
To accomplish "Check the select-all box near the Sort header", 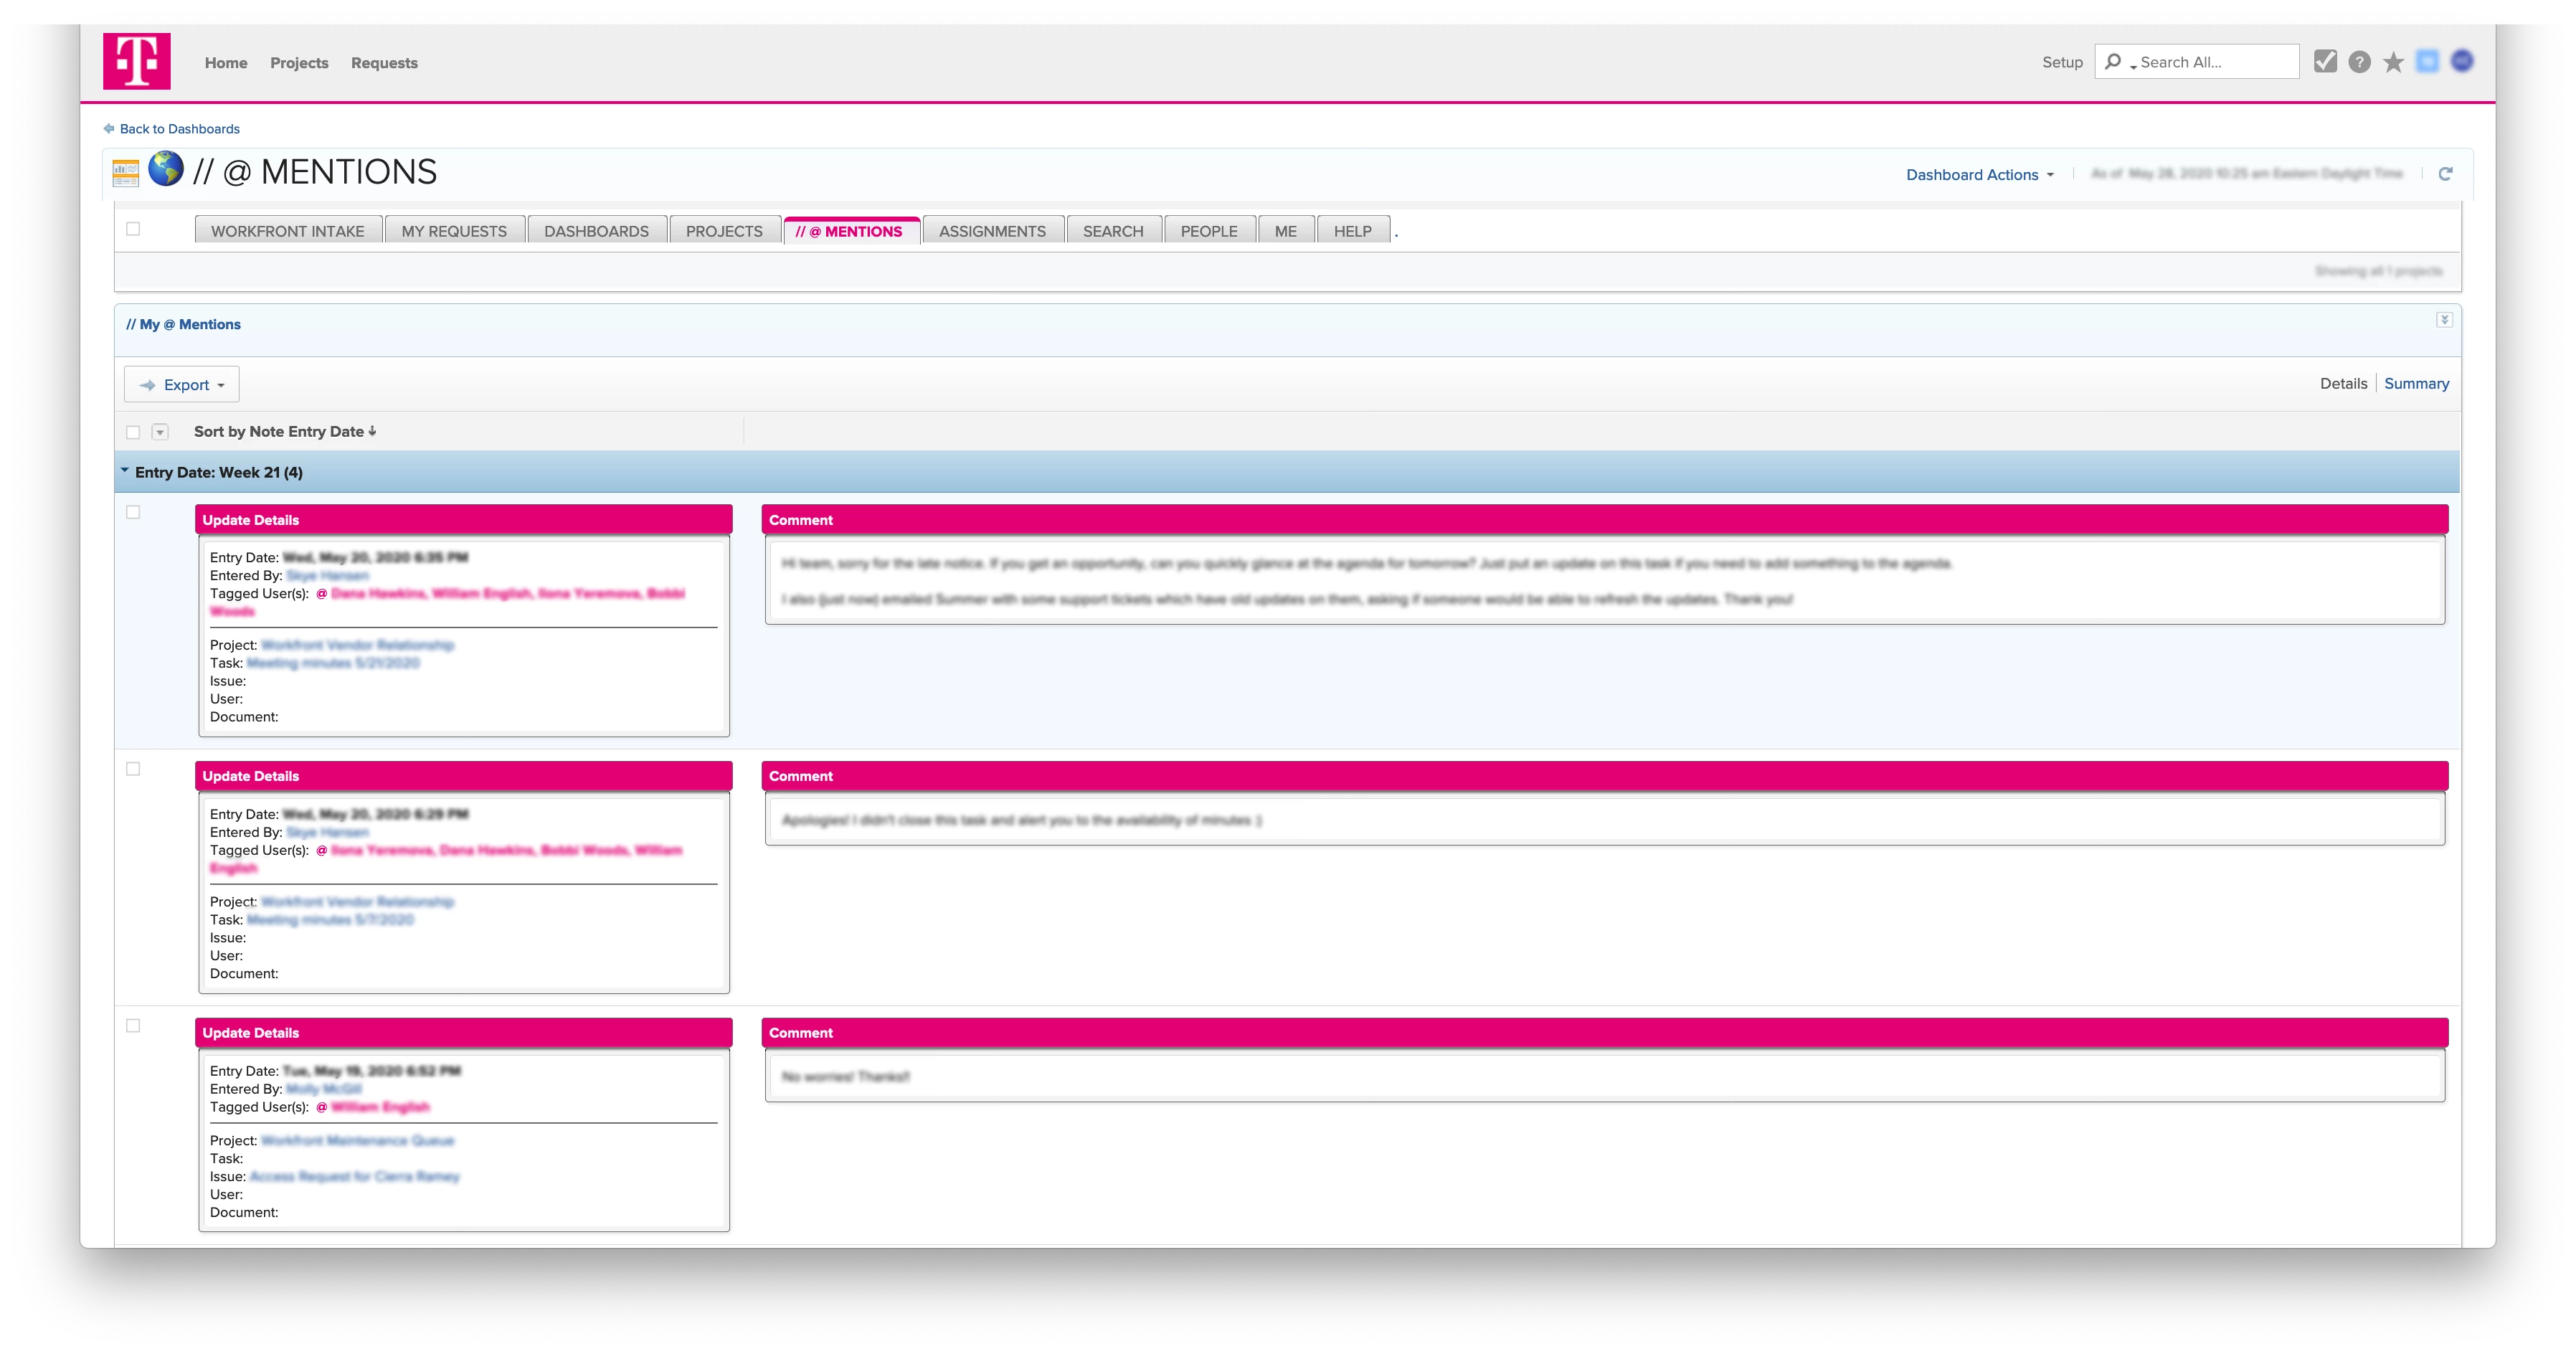I will click(133, 432).
